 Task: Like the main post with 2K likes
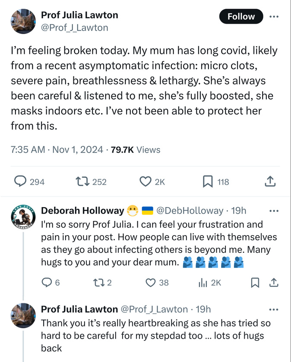tap(145, 182)
